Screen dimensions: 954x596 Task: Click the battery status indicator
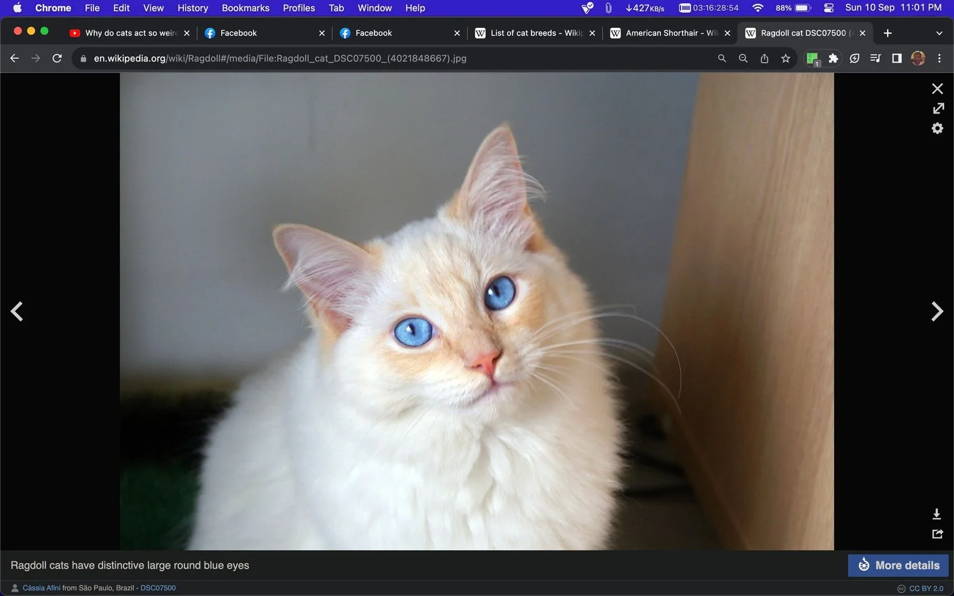click(x=793, y=8)
